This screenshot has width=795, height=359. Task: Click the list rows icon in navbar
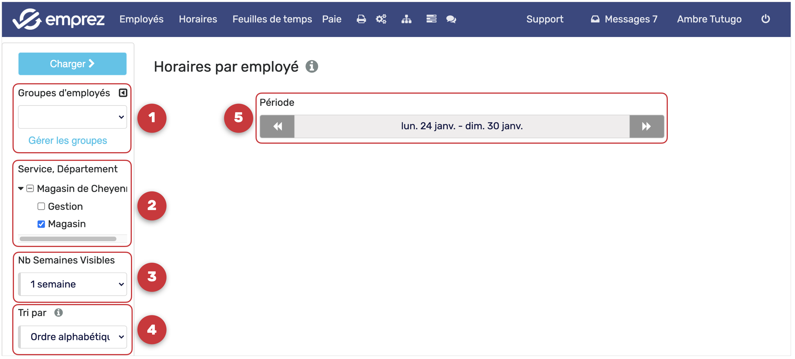(431, 19)
